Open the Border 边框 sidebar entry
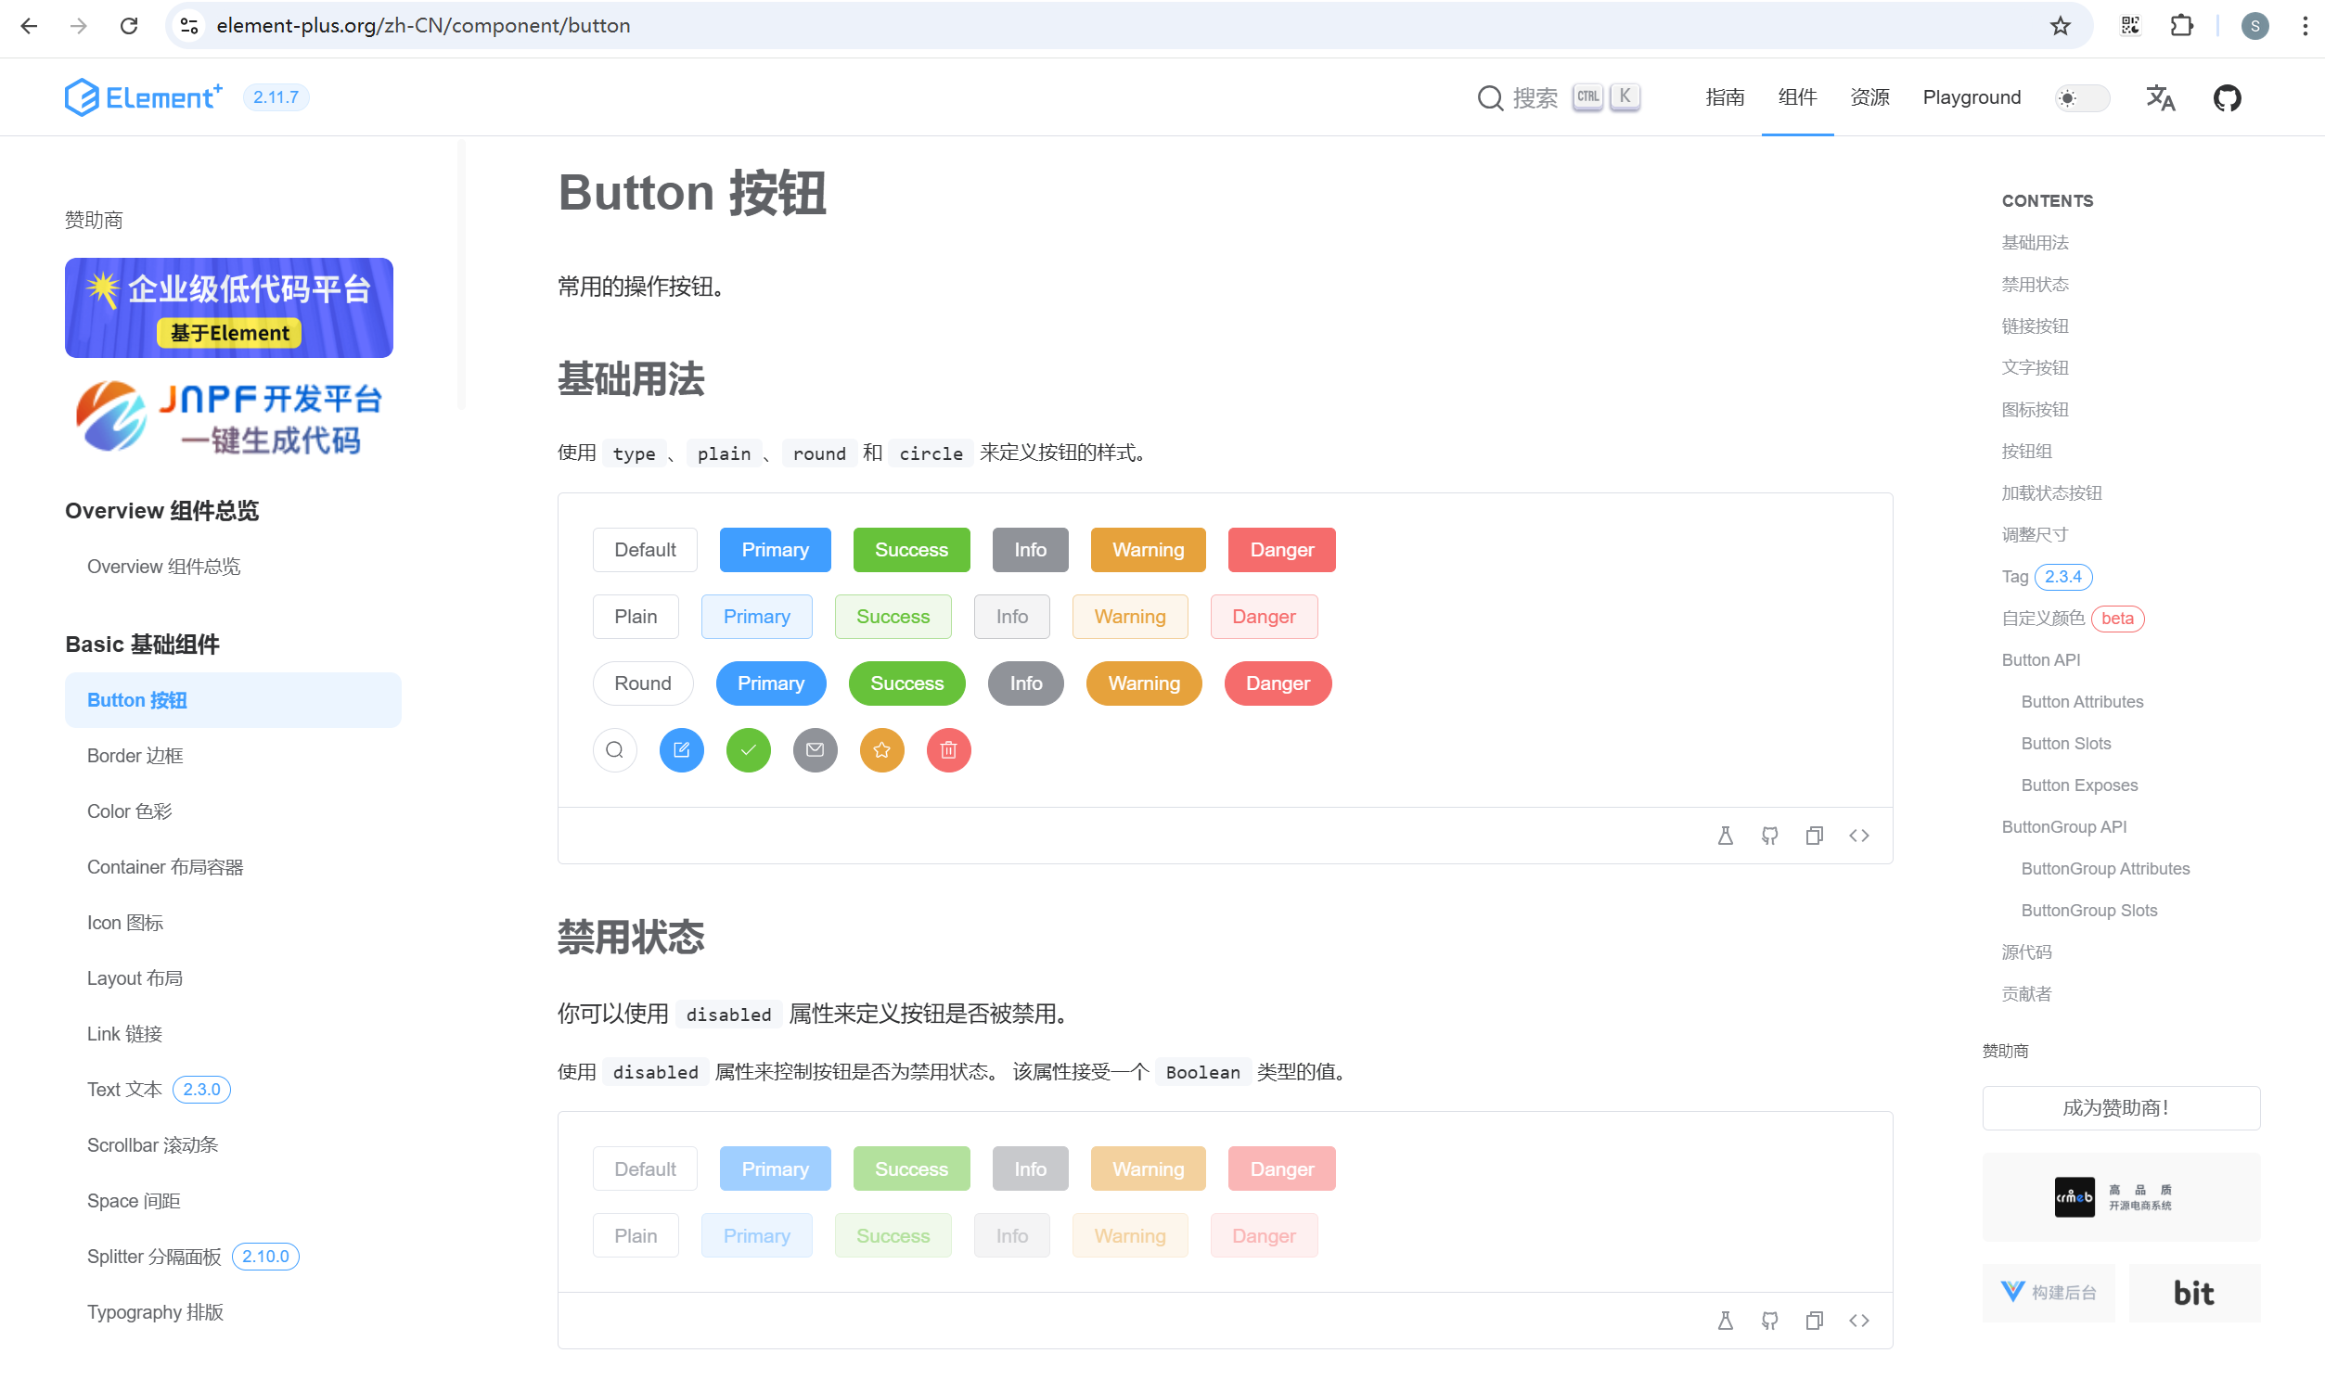 (135, 755)
